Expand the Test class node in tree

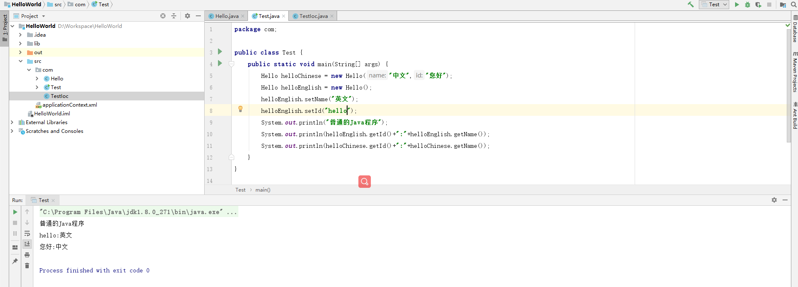click(37, 87)
